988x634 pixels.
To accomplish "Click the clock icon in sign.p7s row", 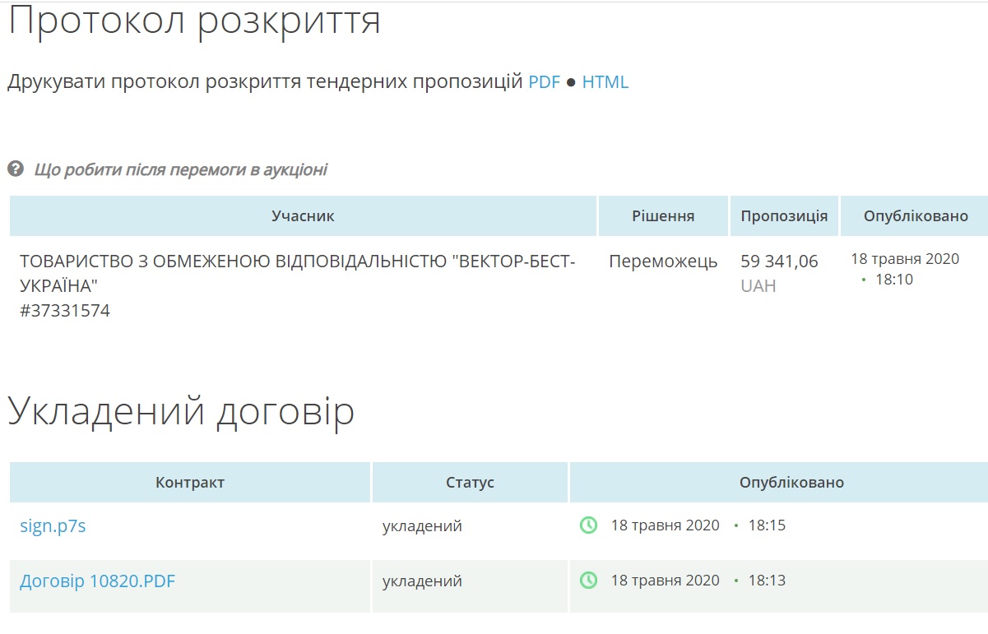I will click(588, 525).
